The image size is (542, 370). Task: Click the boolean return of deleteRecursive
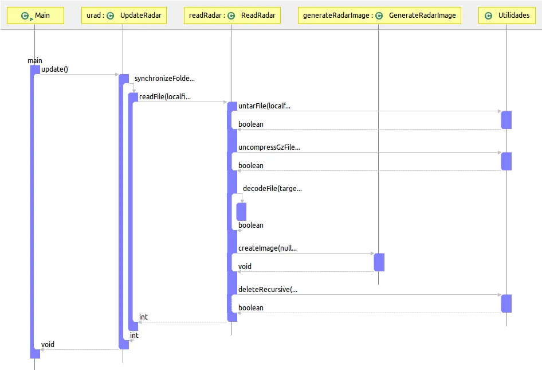pos(251,308)
